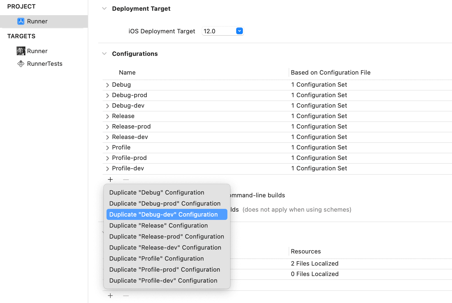Open the iOS Deployment Target dropdown arrow
The height and width of the screenshot is (303, 452).
[240, 31]
